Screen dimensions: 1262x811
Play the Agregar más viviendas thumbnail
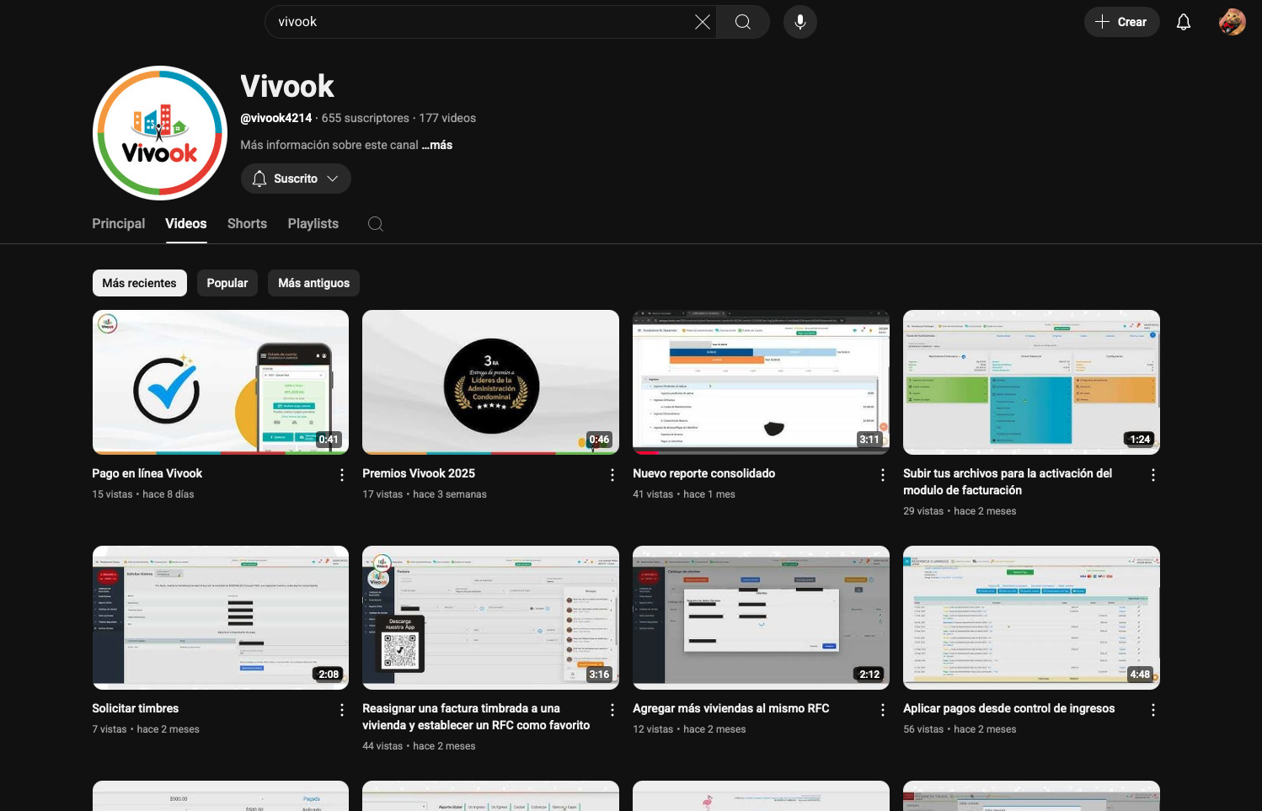click(761, 616)
